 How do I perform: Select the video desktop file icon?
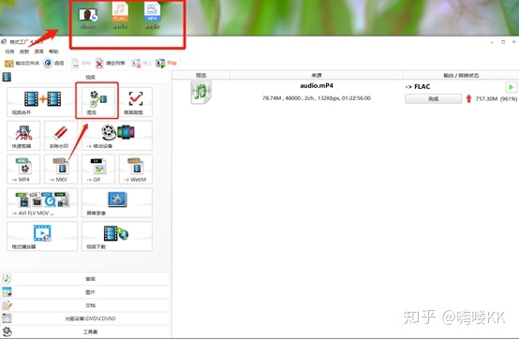click(88, 18)
